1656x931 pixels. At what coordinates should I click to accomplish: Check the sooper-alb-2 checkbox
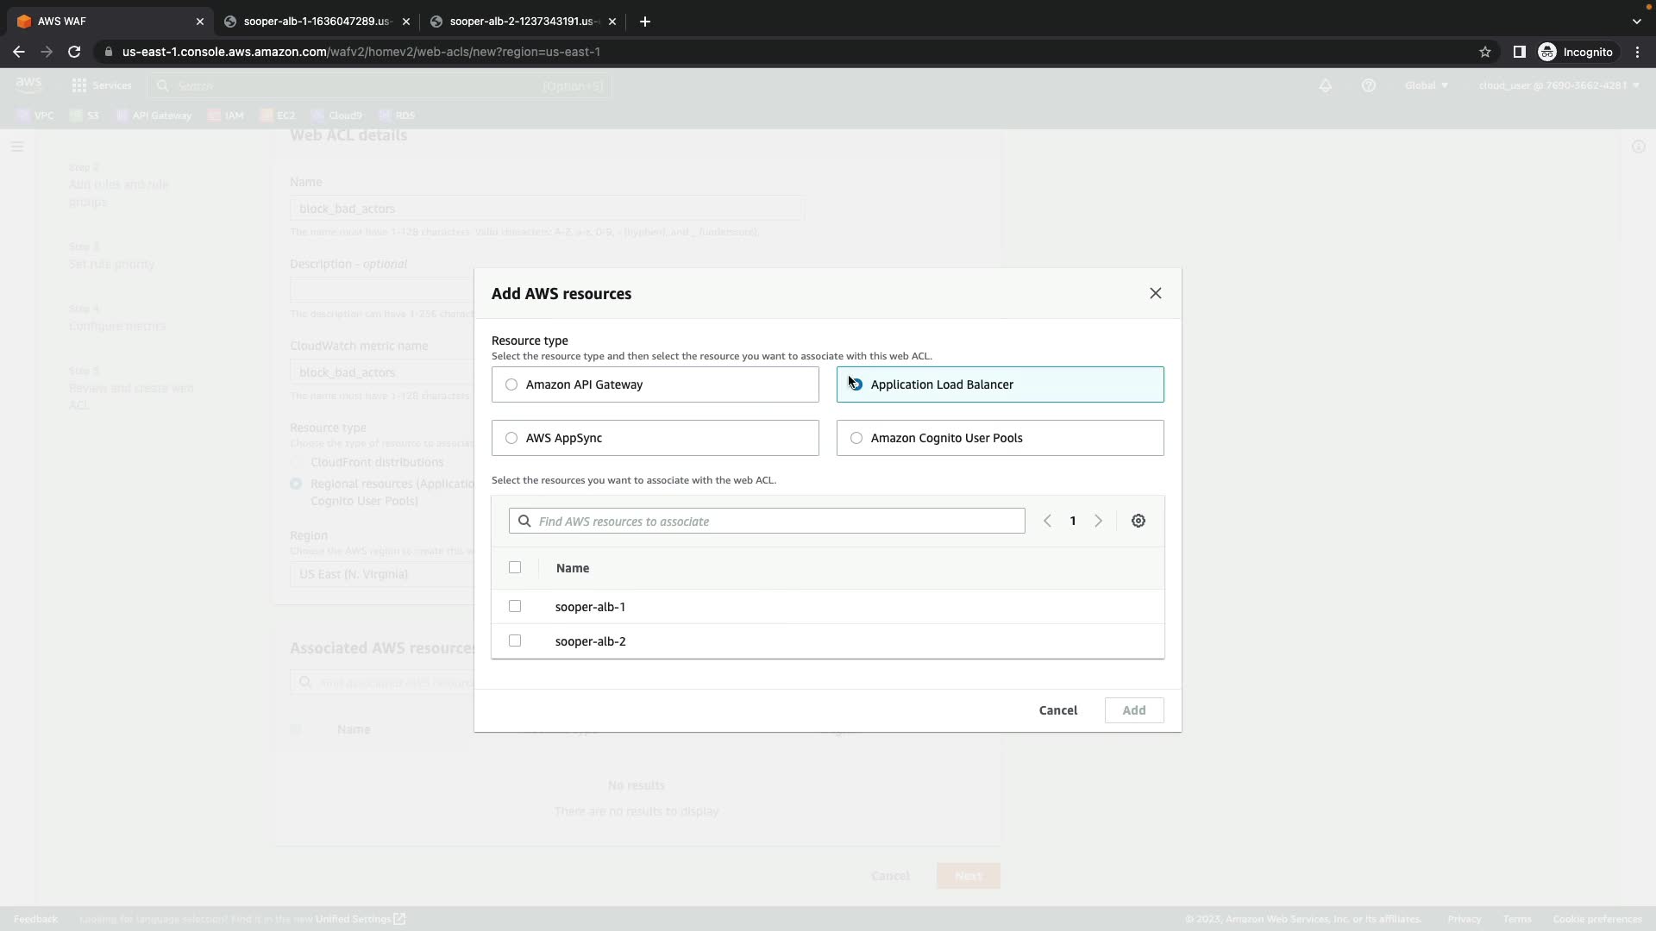tap(515, 640)
